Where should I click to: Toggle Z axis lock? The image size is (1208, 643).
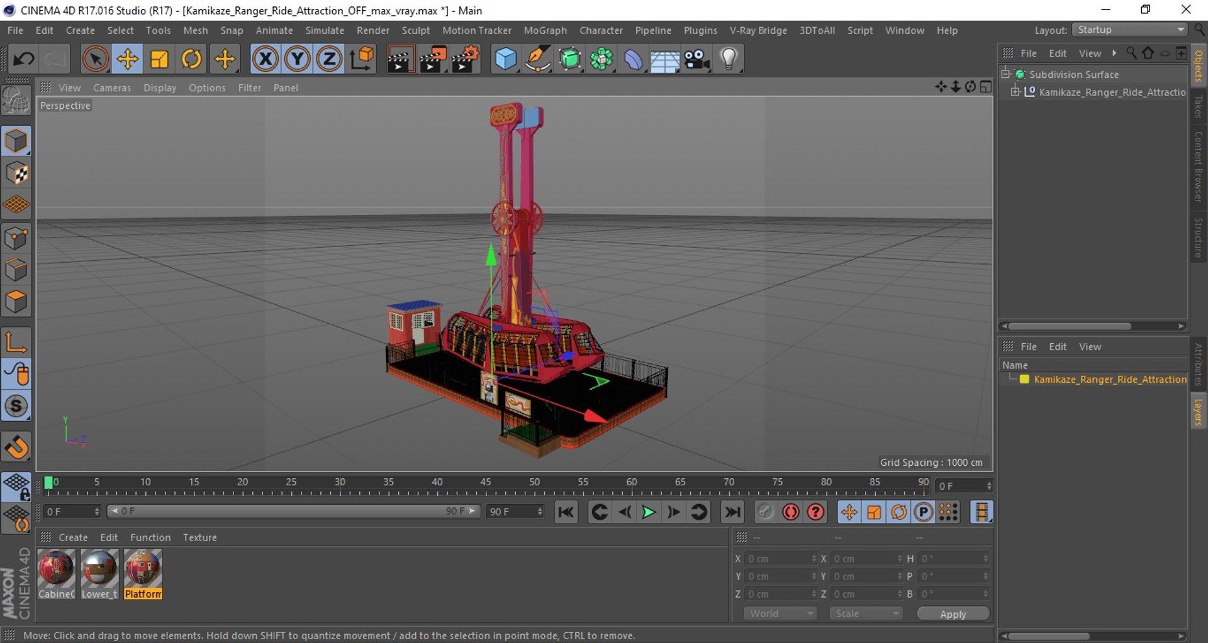[329, 59]
